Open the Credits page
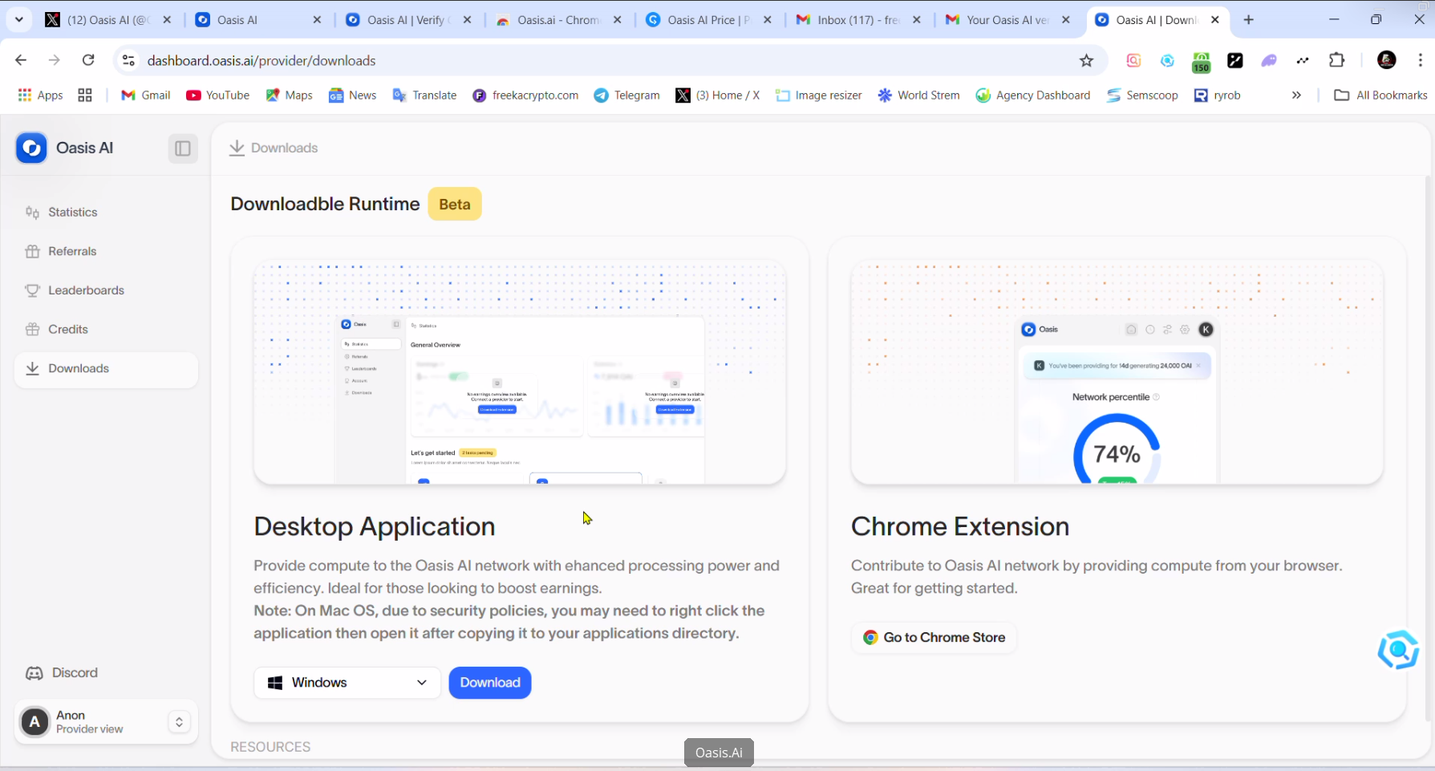 [x=106, y=329]
